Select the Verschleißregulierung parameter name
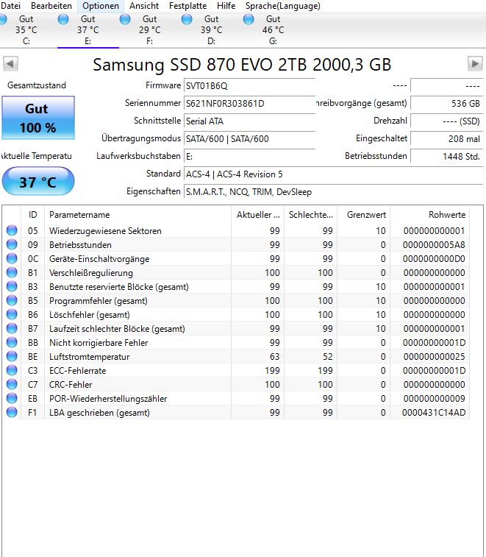 coord(91,273)
